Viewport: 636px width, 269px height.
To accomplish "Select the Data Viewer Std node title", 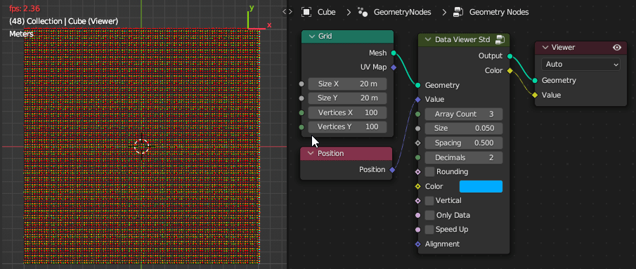I will coord(462,40).
